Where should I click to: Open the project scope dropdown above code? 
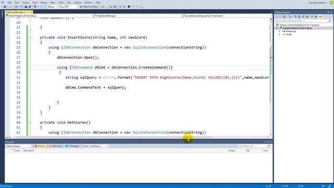click(x=50, y=16)
